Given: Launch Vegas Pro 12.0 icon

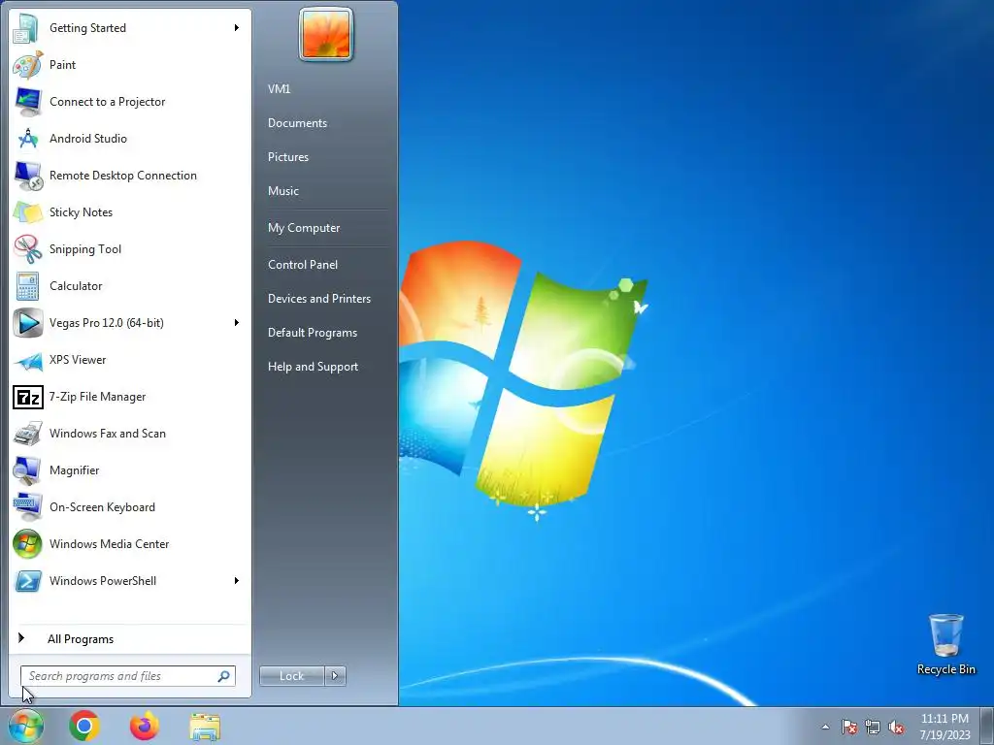Looking at the screenshot, I should [x=28, y=322].
